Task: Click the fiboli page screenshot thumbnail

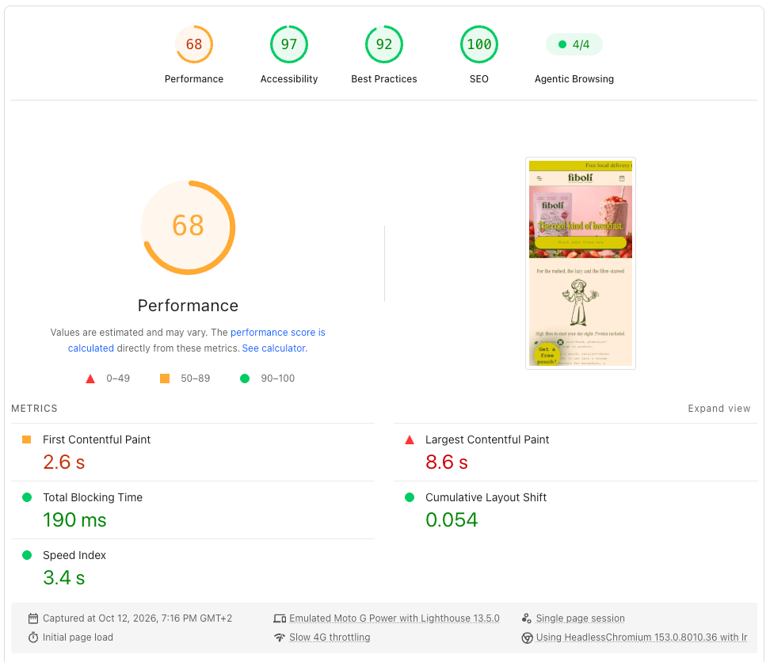Action: 581,264
